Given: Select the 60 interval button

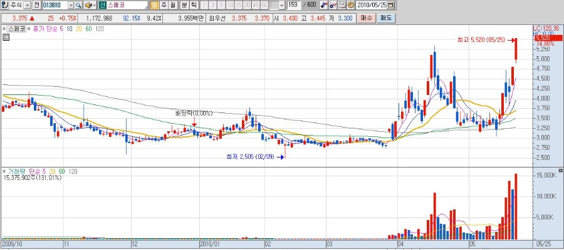Looking at the screenshot, I should click(264, 6).
